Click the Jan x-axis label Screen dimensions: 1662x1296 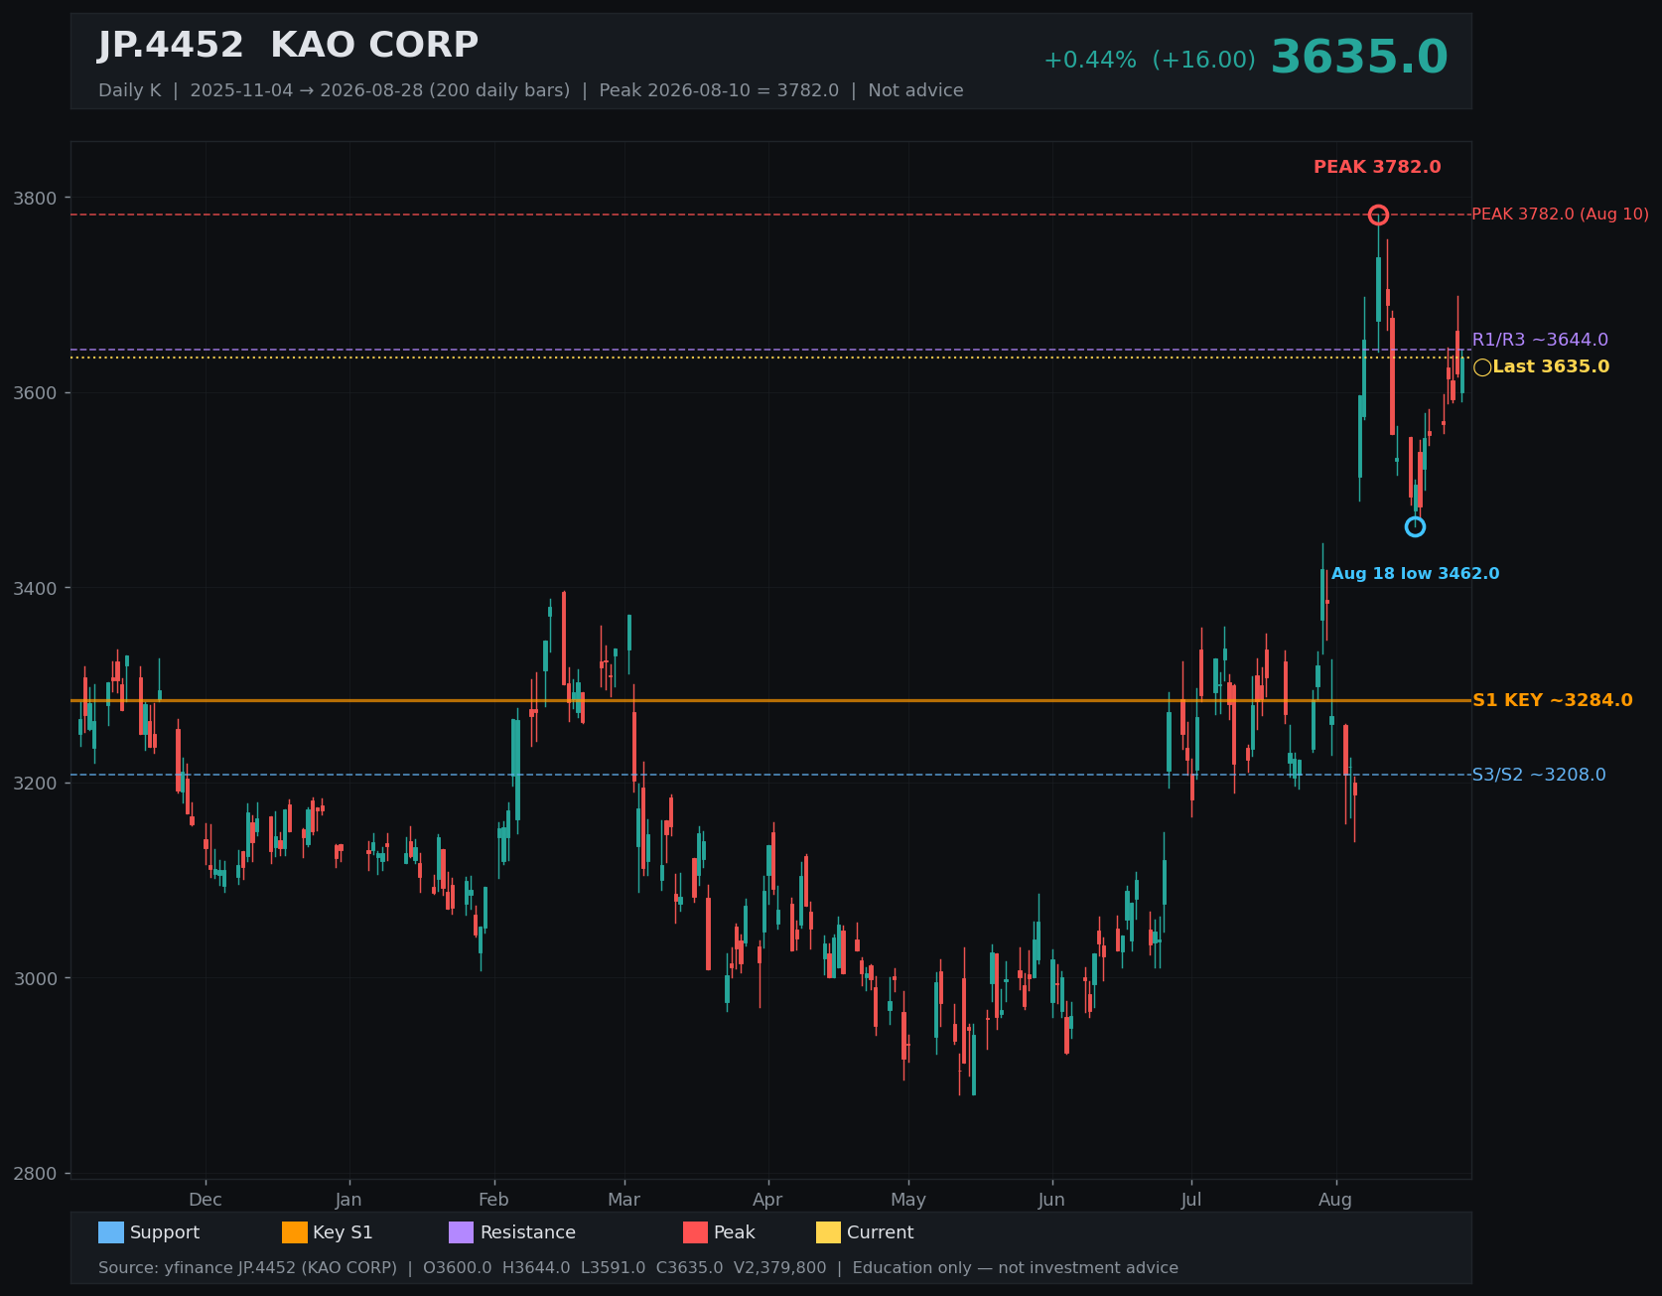pyautogui.click(x=348, y=1200)
